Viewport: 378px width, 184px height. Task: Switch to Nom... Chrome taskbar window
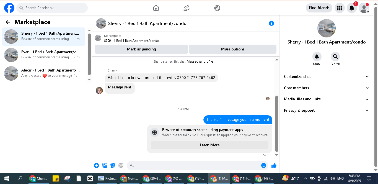(x=129, y=178)
